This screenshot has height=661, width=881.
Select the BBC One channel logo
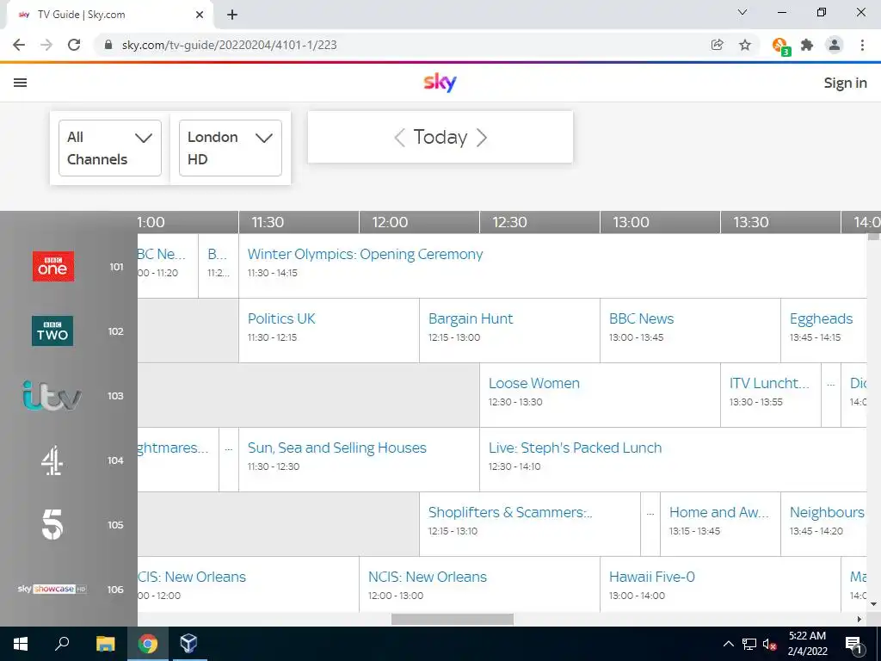53,267
